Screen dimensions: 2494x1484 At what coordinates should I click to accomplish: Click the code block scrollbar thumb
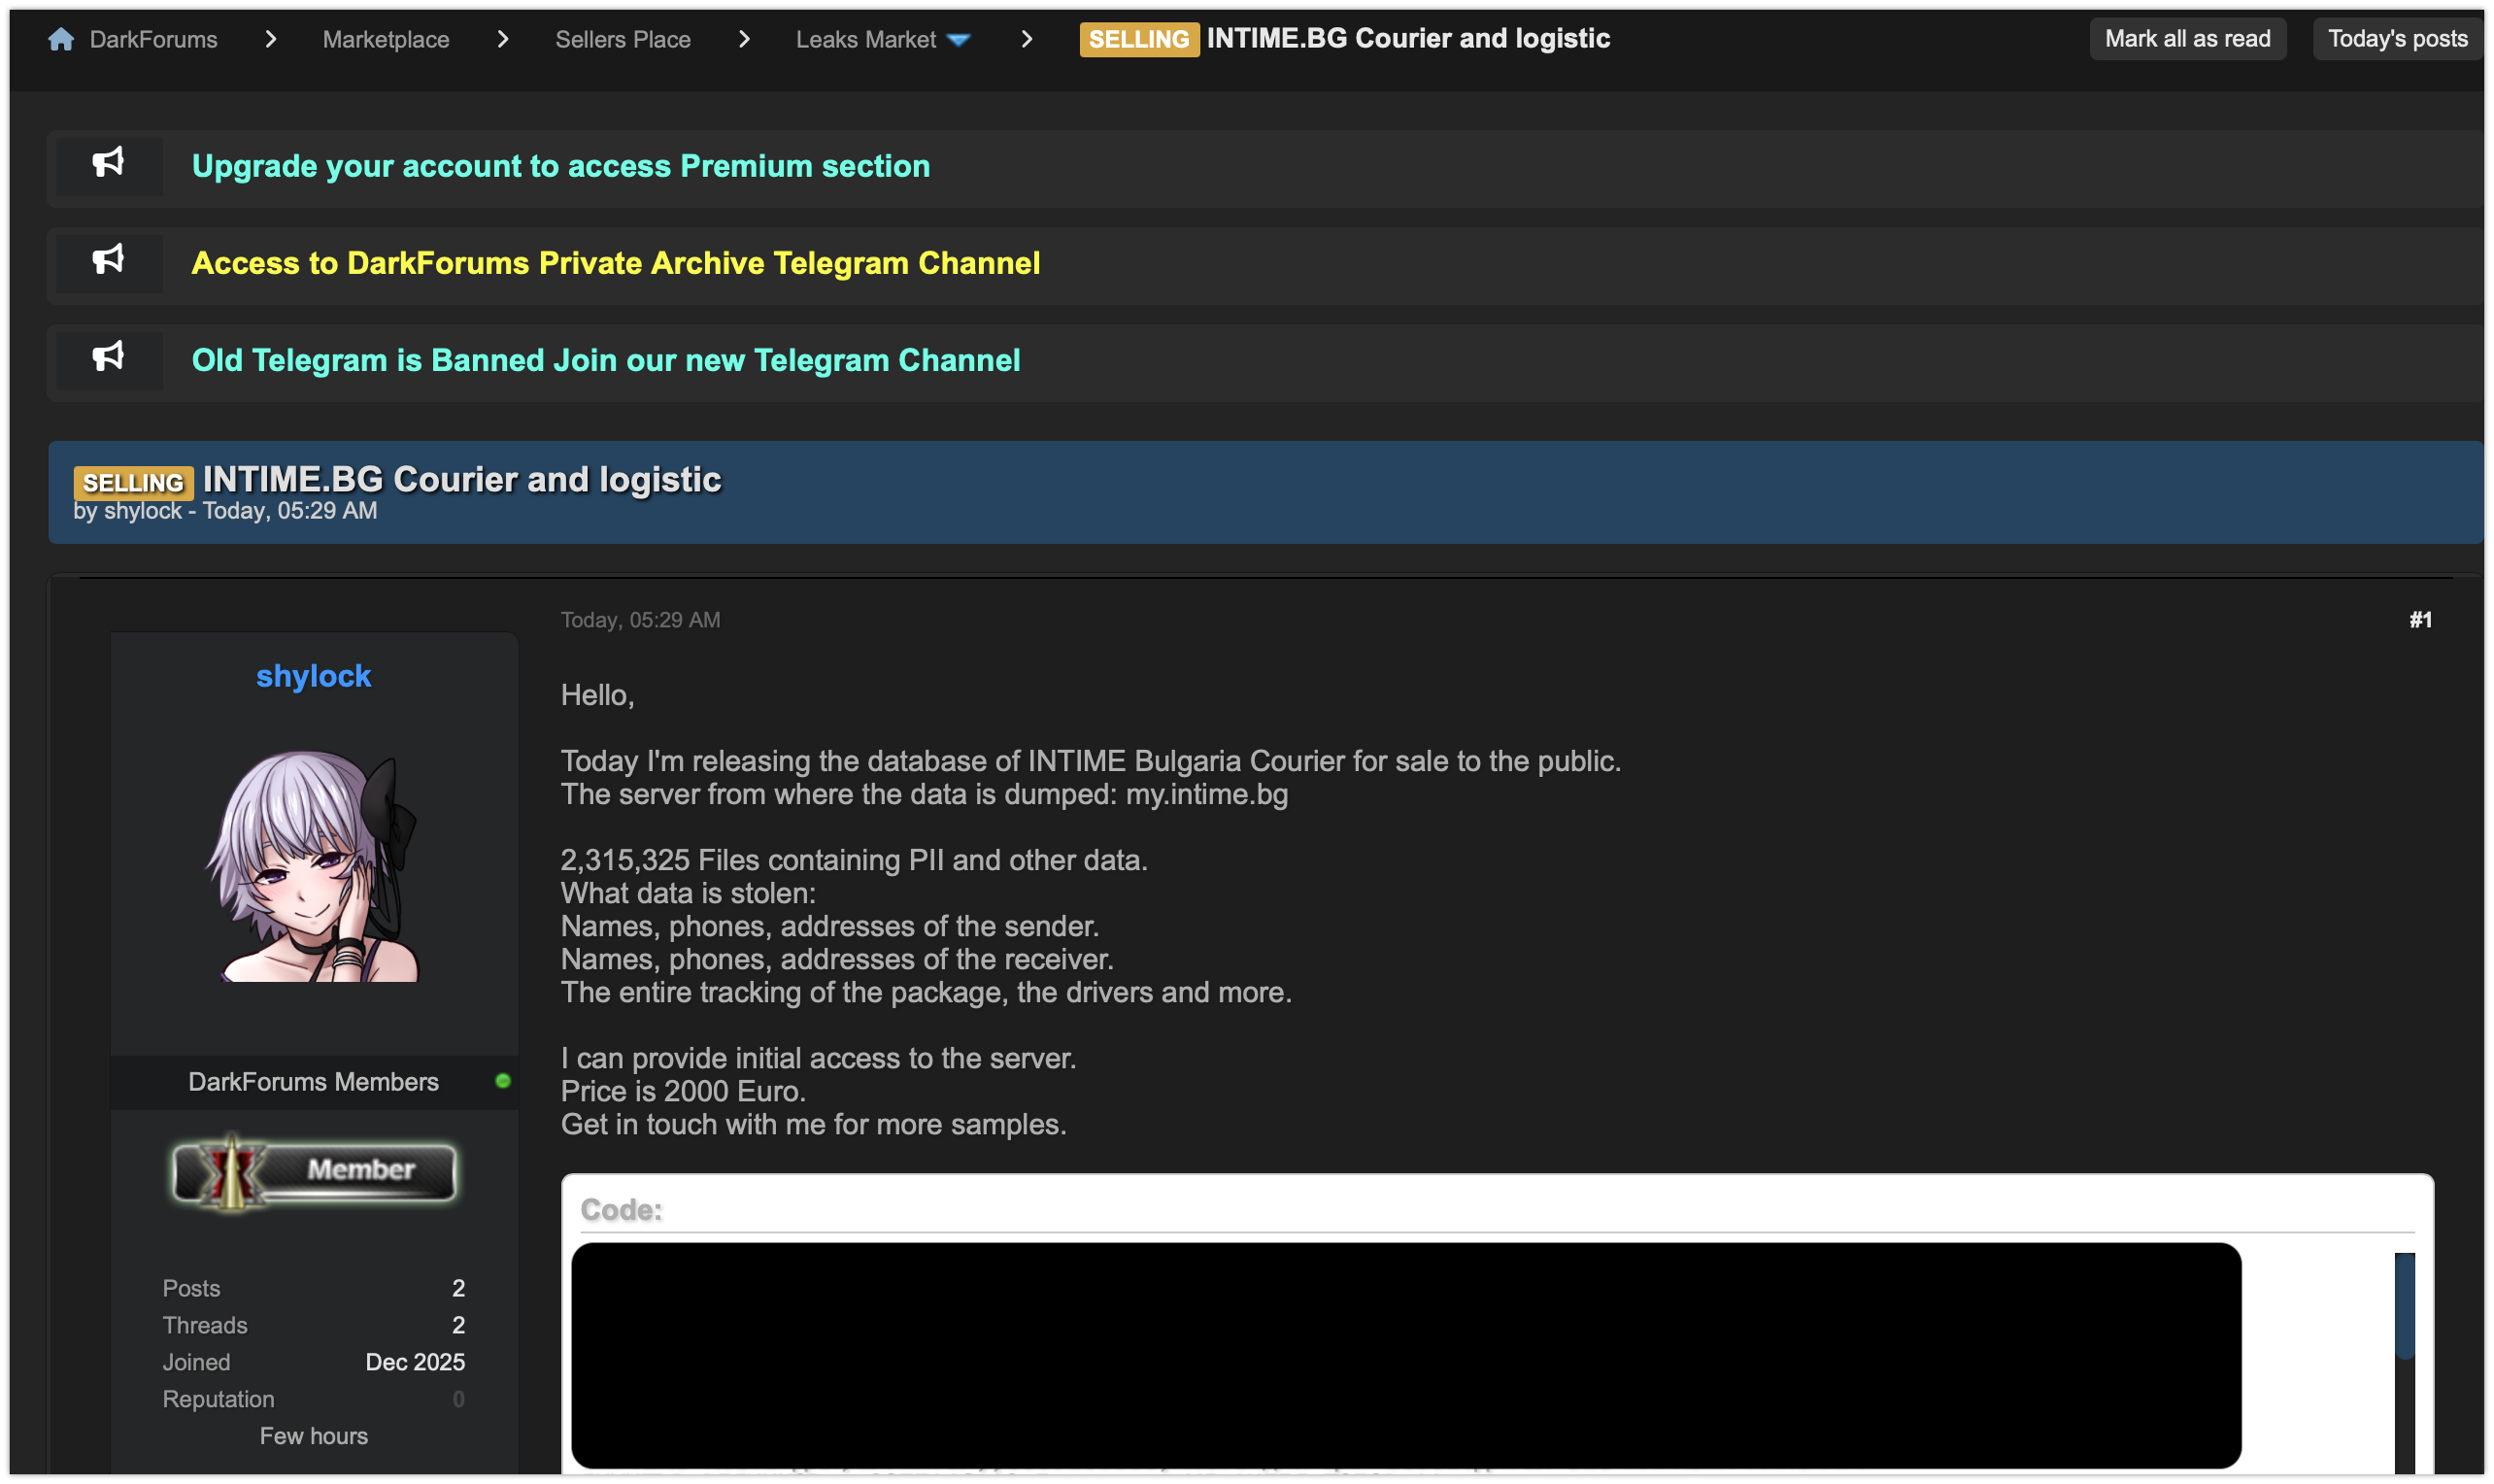[2404, 1305]
